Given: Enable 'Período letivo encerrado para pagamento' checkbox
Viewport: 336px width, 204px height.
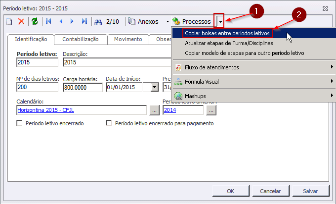Looking at the screenshot, I should [x=109, y=123].
